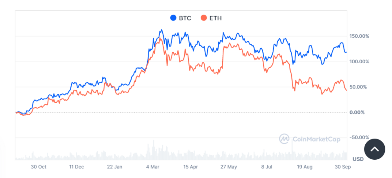Select the 11 Dec date label
This screenshot has width=392, height=178.
(77, 167)
